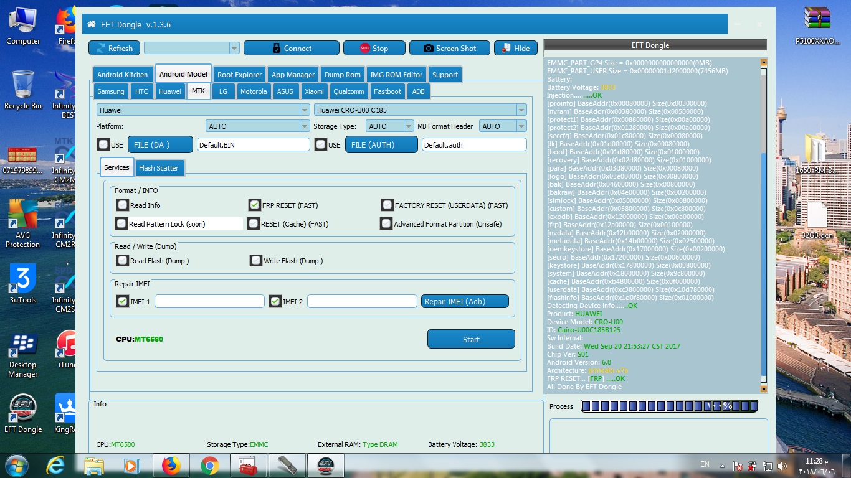Open the Recycle Bin desktop icon
The image size is (851, 478).
[x=23, y=90]
